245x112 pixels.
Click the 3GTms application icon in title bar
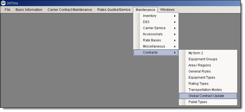pyautogui.click(x=4, y=3)
